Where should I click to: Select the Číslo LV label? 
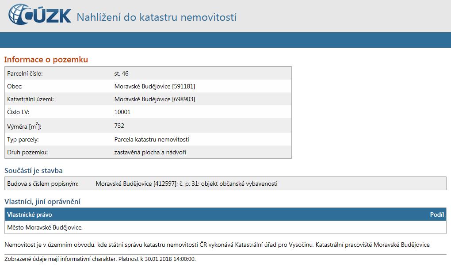(x=19, y=112)
